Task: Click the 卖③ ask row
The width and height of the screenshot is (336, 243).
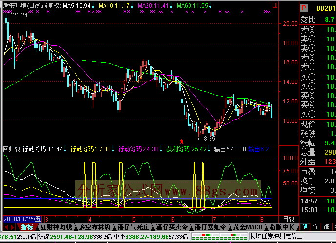Action: [x=318, y=48]
